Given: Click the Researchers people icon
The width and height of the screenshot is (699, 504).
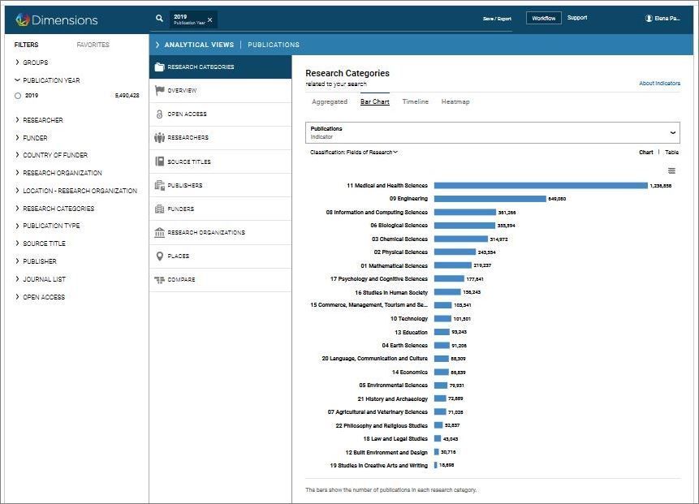Looking at the screenshot, I should [x=159, y=138].
